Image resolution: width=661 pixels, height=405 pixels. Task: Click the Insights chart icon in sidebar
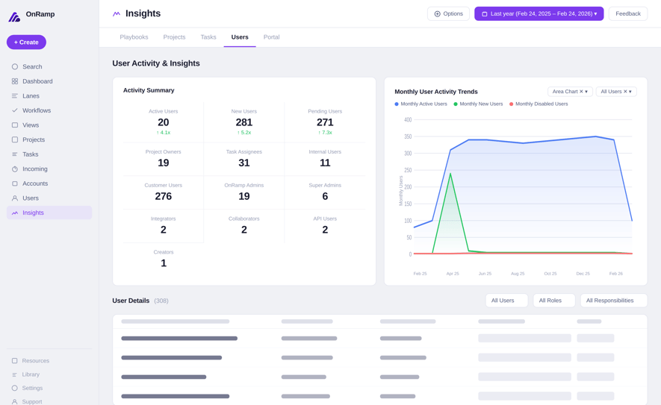point(15,213)
